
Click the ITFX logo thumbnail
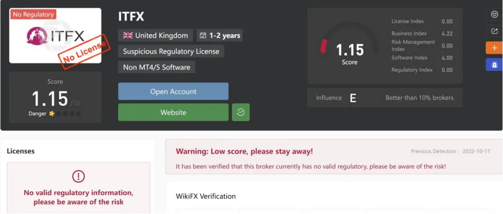tap(55, 35)
